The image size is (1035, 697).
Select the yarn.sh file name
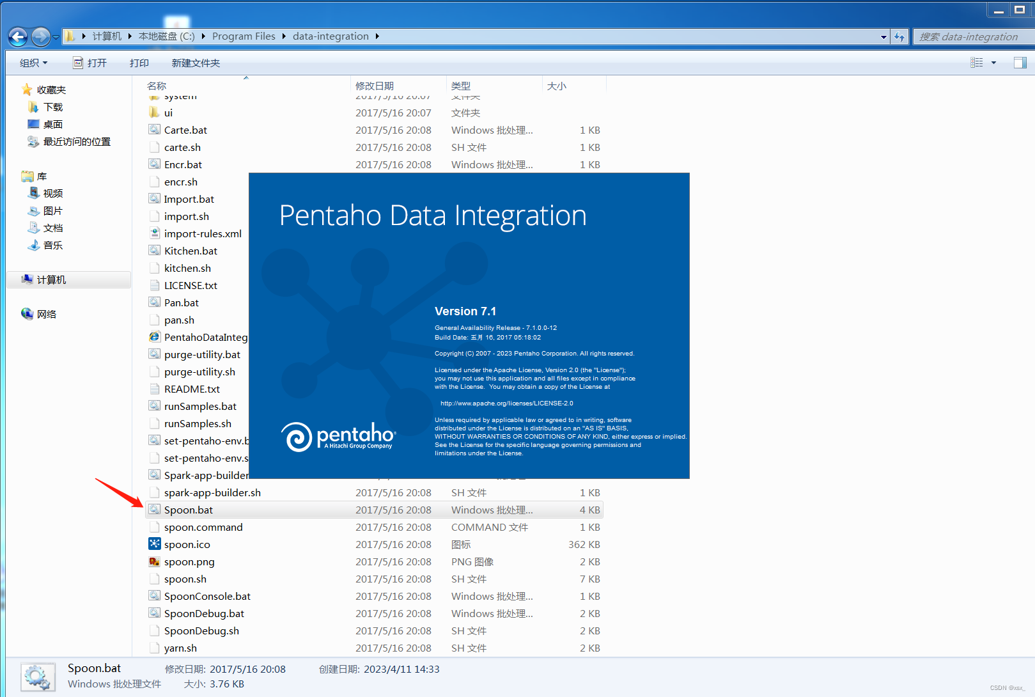(180, 648)
